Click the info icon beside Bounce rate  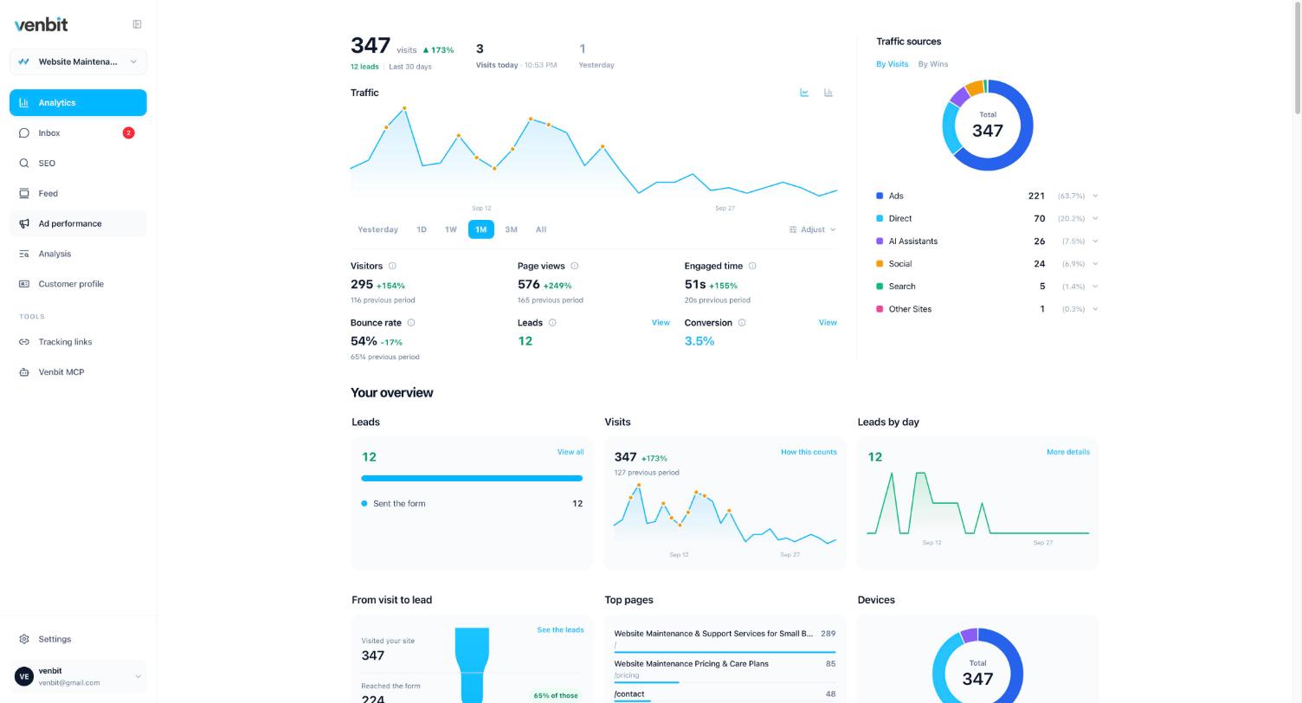(411, 323)
